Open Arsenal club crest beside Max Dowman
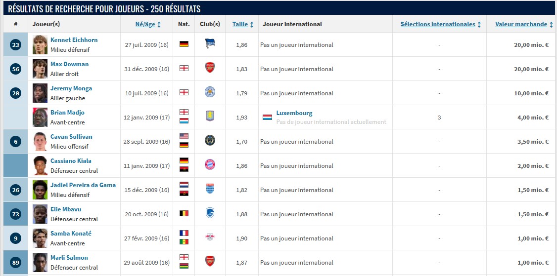557x276 pixels. [210, 69]
